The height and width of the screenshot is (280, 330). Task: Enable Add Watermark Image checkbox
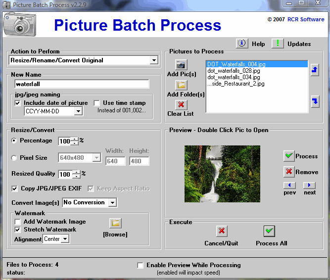[18, 222]
